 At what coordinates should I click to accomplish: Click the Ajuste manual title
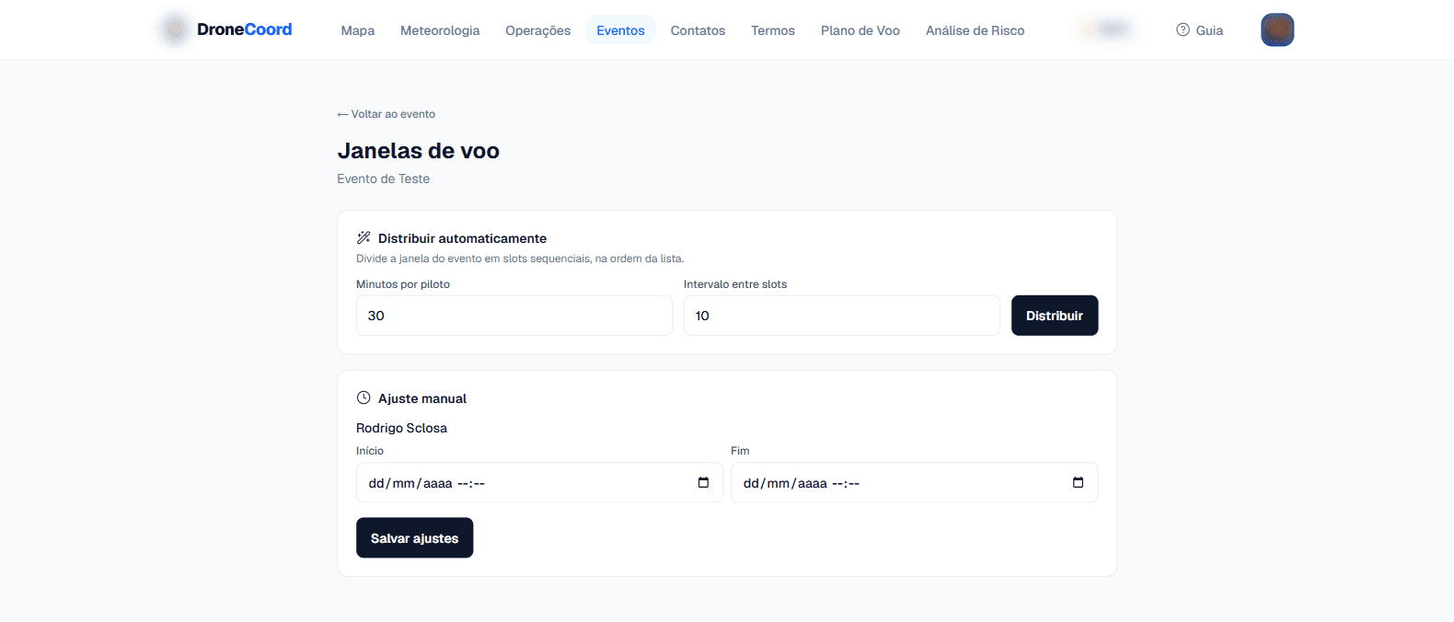pos(422,398)
